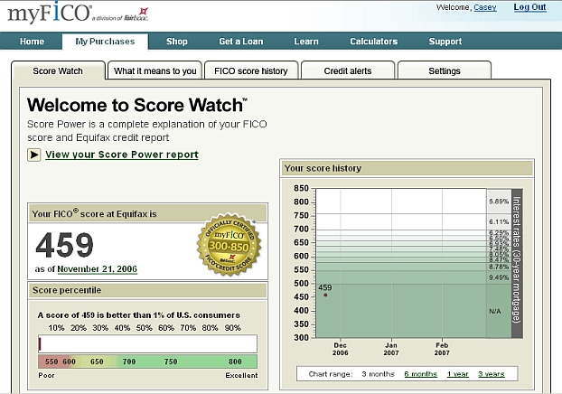Image resolution: width=562 pixels, height=394 pixels.
Task: Click the 550 region of the color scale
Action: click(x=52, y=361)
